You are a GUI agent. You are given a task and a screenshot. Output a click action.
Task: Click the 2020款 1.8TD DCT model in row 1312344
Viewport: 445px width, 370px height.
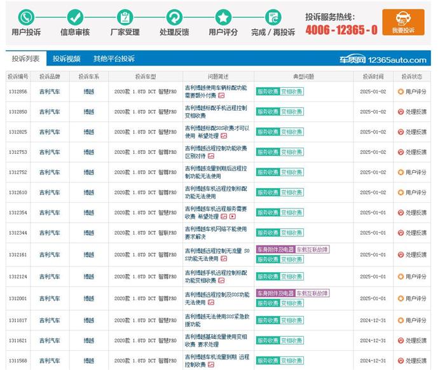click(146, 233)
